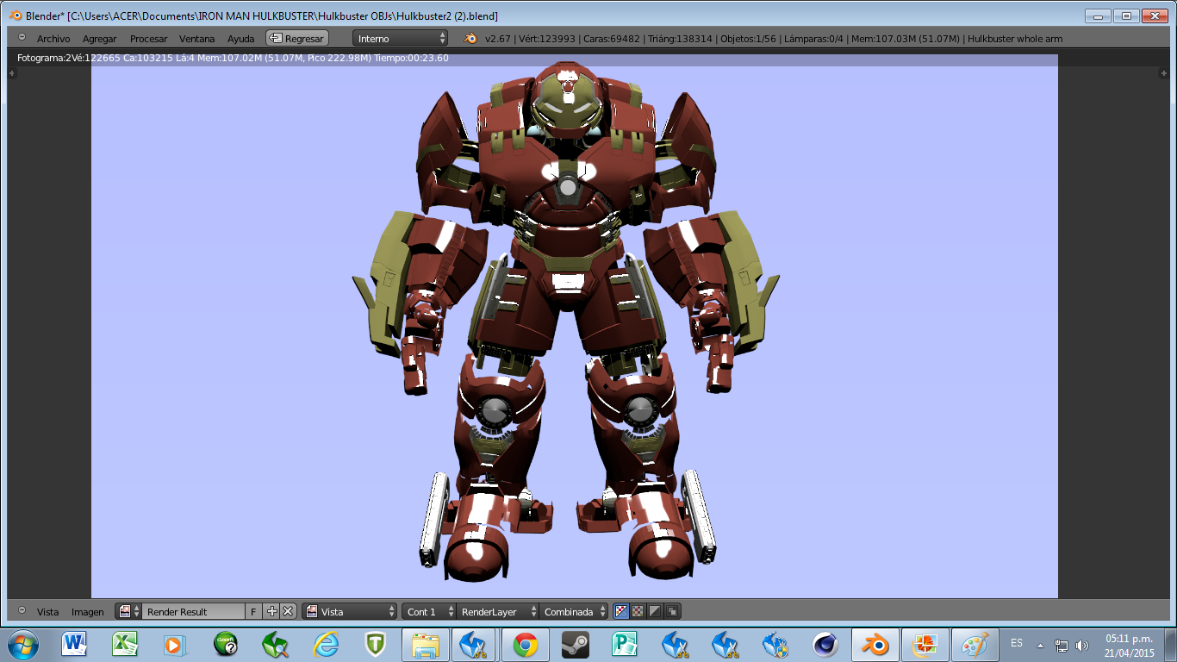This screenshot has width=1177, height=662.
Task: Open the Procesar menu
Action: (148, 39)
